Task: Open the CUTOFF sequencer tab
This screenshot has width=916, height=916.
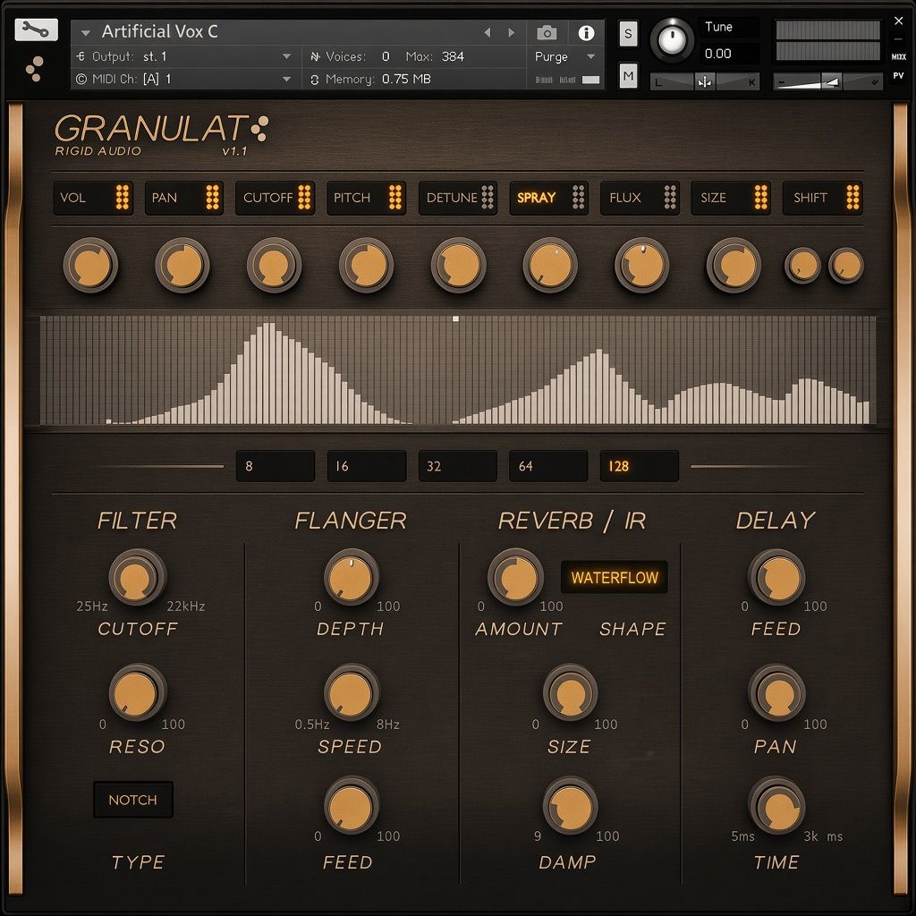Action: tap(276, 198)
